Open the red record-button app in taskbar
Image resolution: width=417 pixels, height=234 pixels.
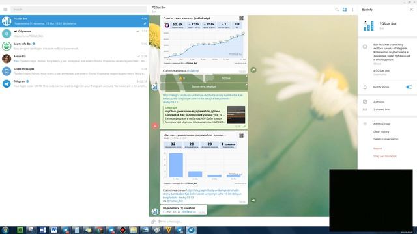pyautogui.click(x=122, y=230)
